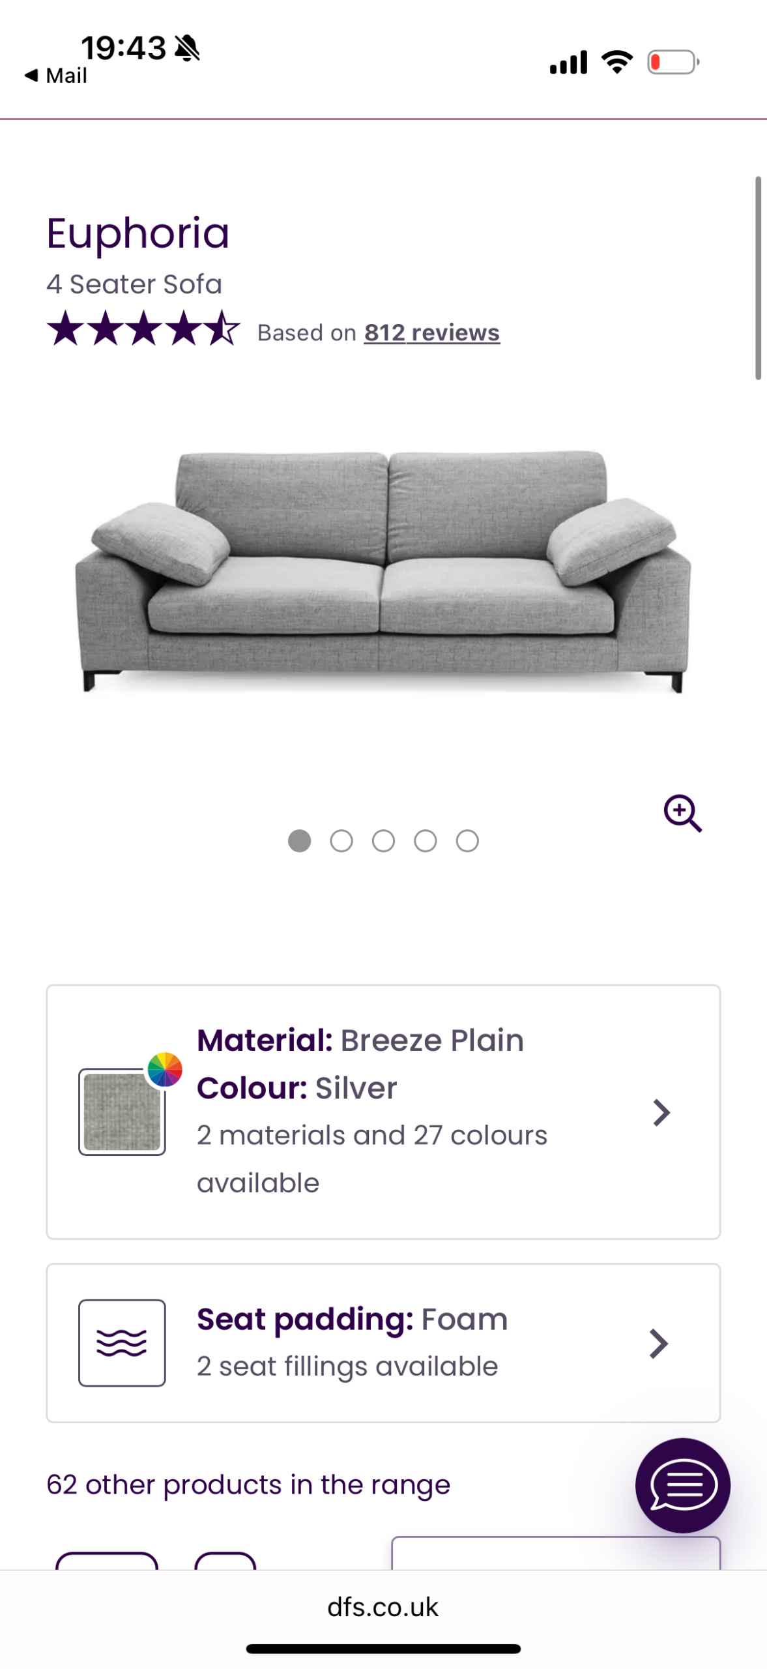
Task: Tap the magnifier zoom-in icon
Action: 682,813
